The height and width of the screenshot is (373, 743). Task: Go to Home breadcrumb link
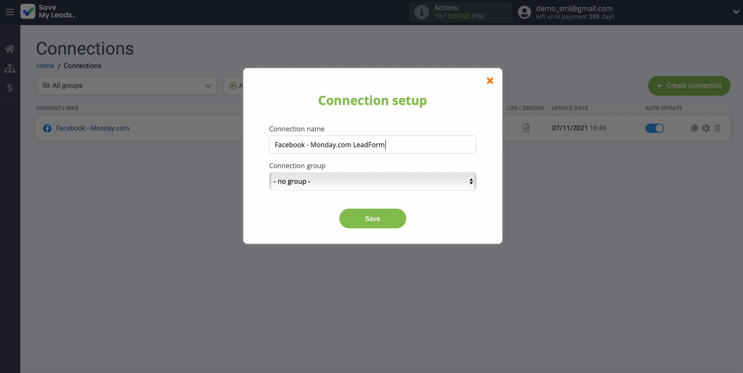click(45, 66)
